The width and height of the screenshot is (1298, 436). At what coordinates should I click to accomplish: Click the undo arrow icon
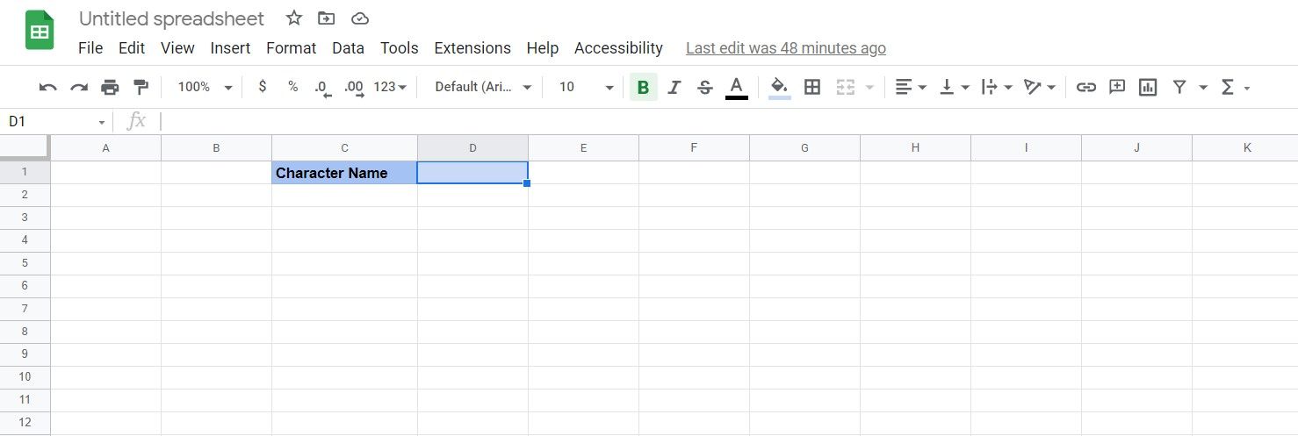(x=48, y=87)
